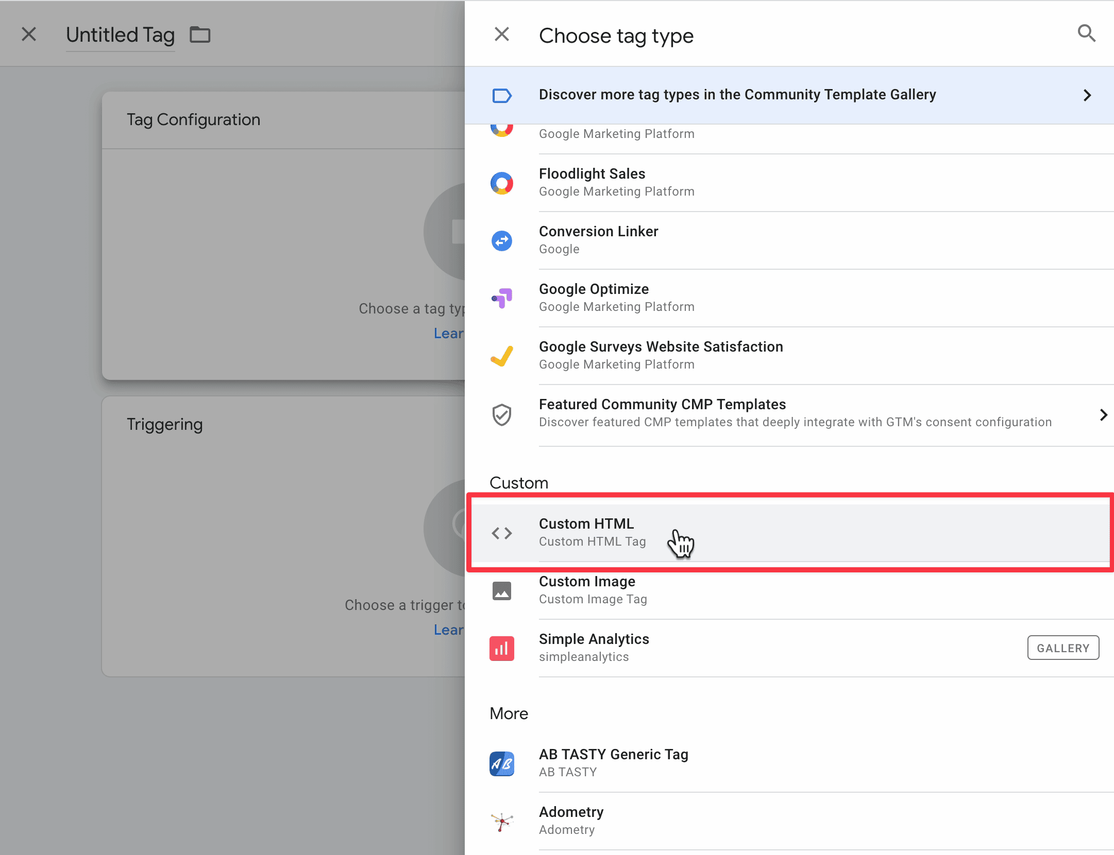
Task: Expand the Community Template Gallery chevron
Action: pos(1087,96)
